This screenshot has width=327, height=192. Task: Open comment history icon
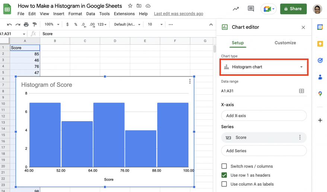[x=251, y=9]
